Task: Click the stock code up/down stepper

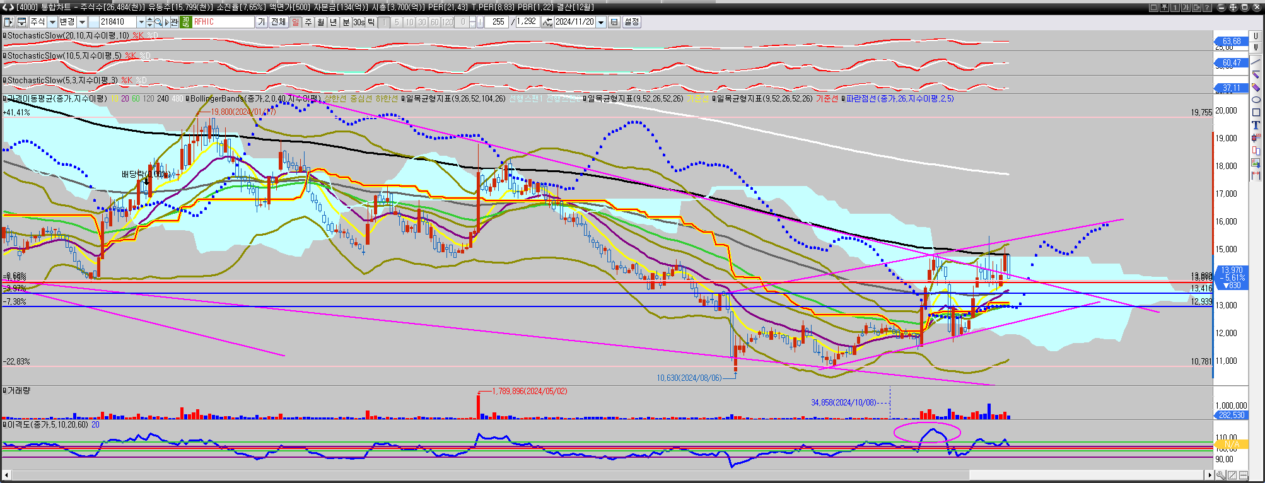Action: click(x=149, y=22)
